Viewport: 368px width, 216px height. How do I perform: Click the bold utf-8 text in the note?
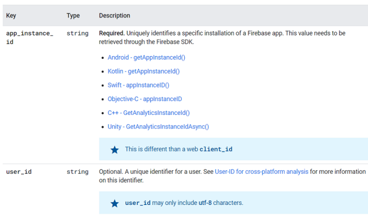205,203
